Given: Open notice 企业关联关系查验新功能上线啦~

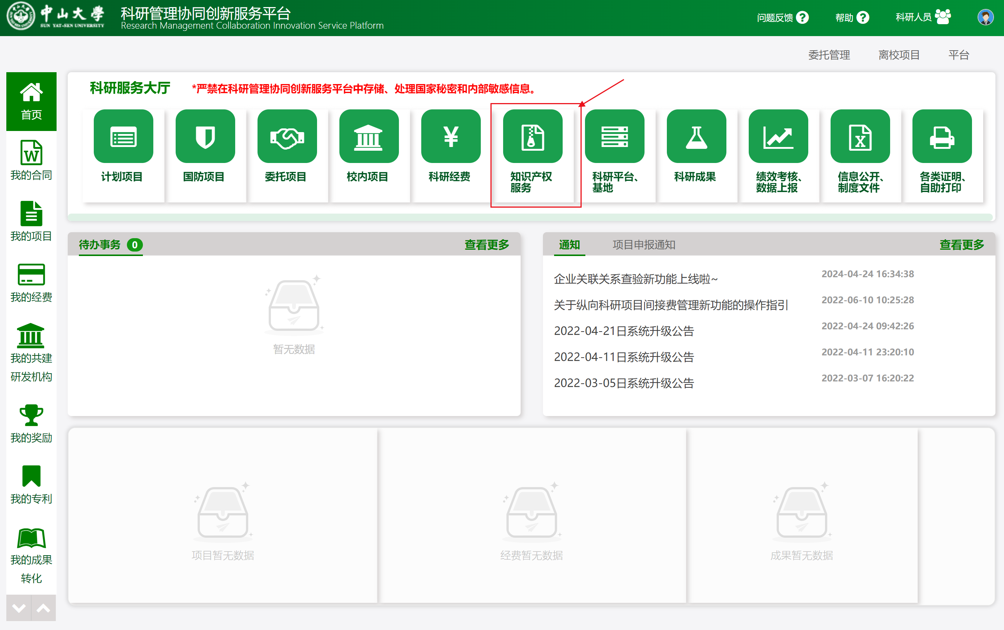Looking at the screenshot, I should click(x=636, y=279).
